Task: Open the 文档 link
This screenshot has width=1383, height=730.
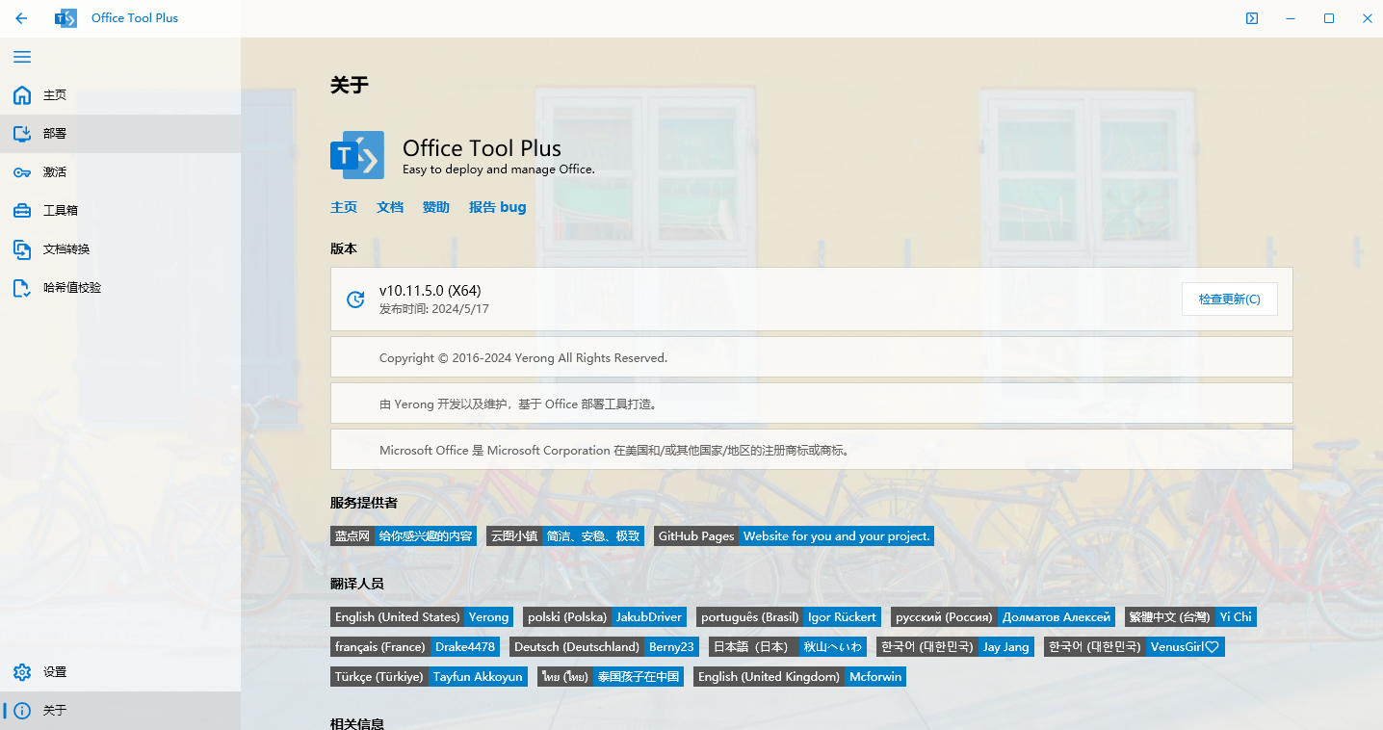Action: [390, 207]
